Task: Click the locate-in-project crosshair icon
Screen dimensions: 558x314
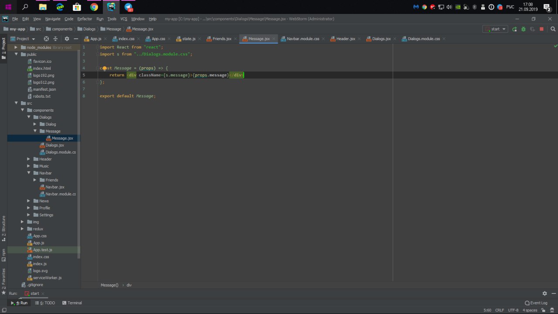Action: coord(46,39)
